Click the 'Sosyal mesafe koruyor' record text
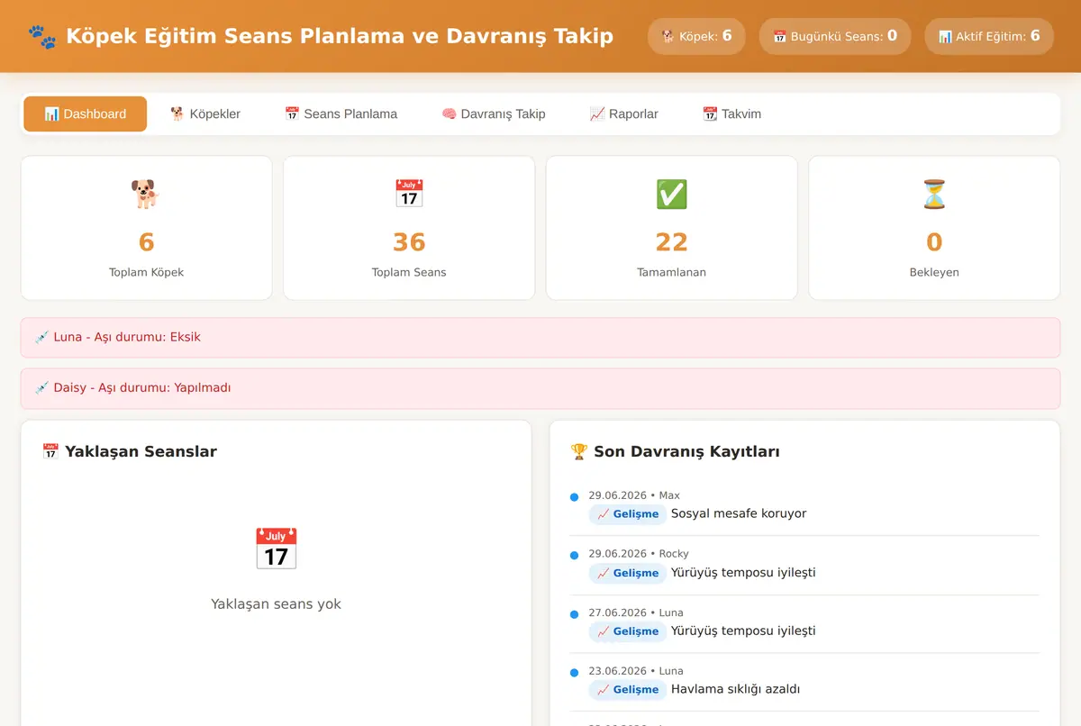 (739, 513)
